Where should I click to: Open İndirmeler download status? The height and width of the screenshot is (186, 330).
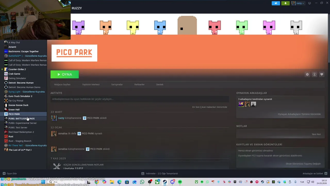coord(160,174)
